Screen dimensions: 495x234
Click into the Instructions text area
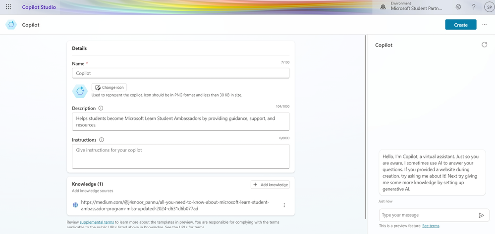click(180, 156)
